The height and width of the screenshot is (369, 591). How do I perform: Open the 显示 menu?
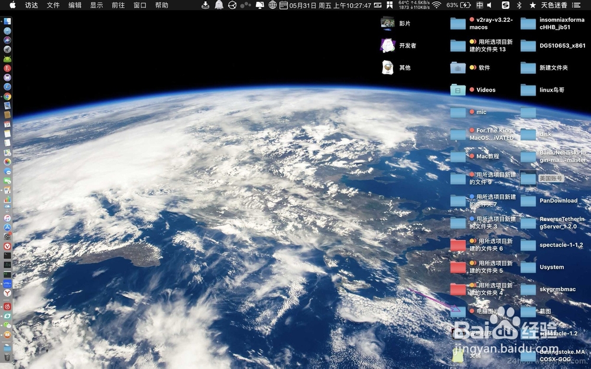point(96,5)
